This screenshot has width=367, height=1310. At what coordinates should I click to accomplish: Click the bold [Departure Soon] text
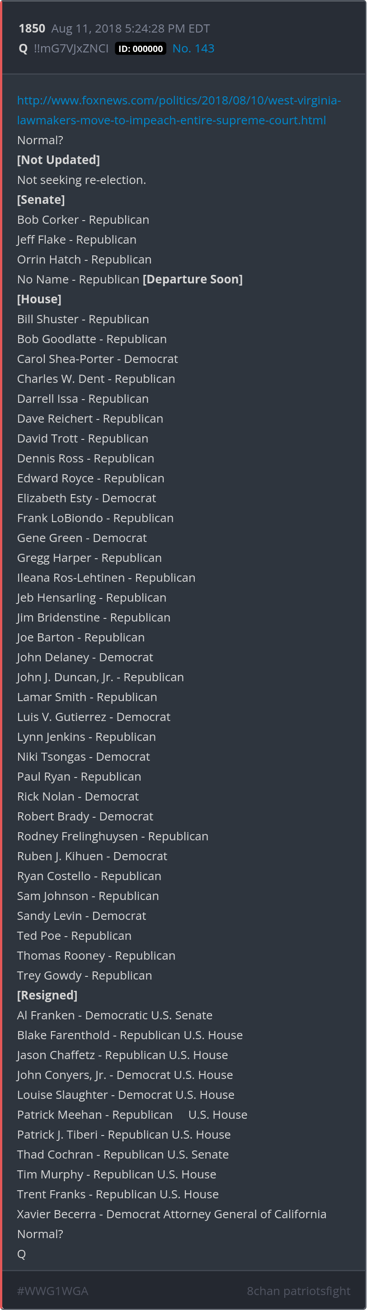pyautogui.click(x=192, y=279)
